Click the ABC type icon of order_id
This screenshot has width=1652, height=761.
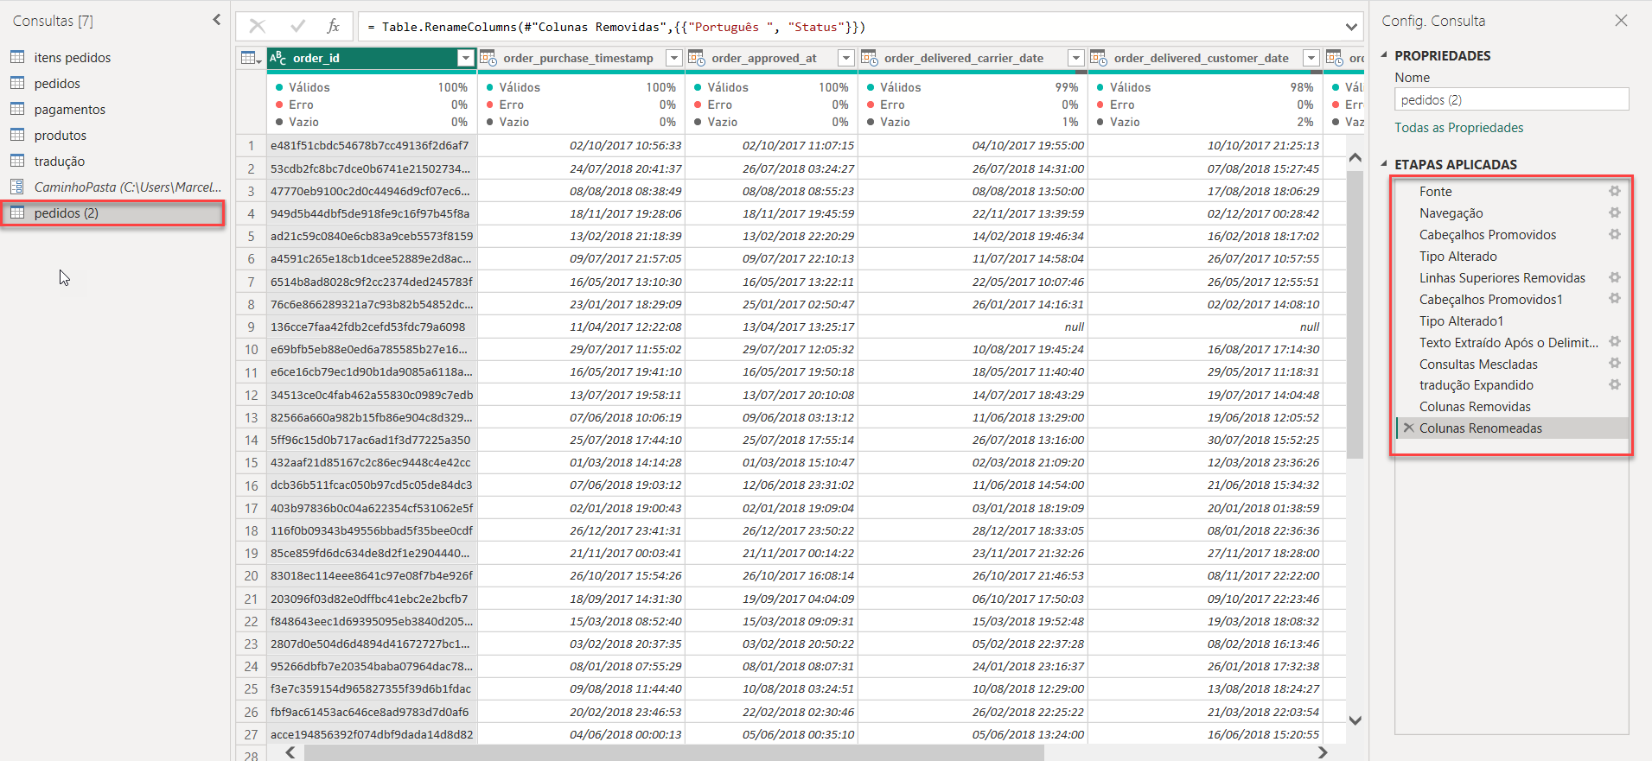277,58
